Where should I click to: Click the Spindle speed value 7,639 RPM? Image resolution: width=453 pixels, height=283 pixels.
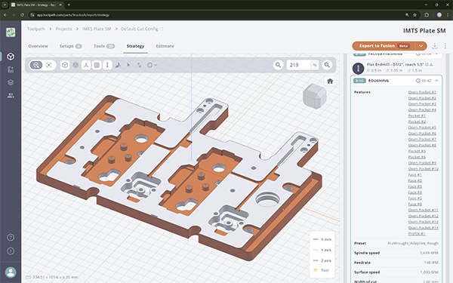tap(429, 253)
